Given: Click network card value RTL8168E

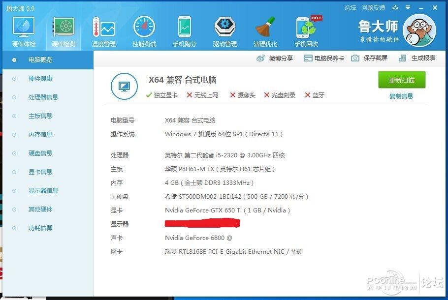Looking at the screenshot, I should pos(234,251).
